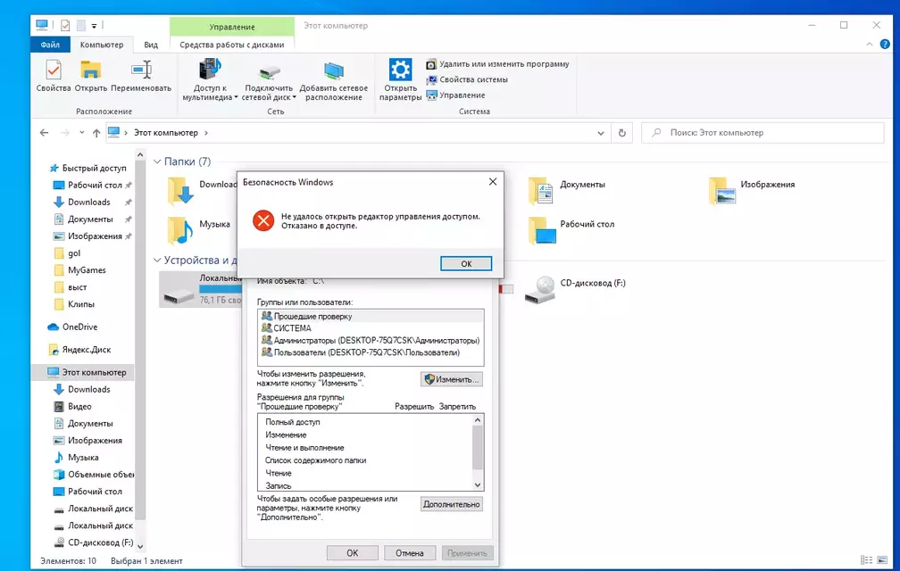Screen dimensions: 900x571
Task: Open Музыка folder in main pane
Action: [x=198, y=230]
